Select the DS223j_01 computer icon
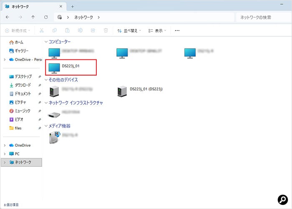The width and height of the screenshot is (292, 209). 54,68
